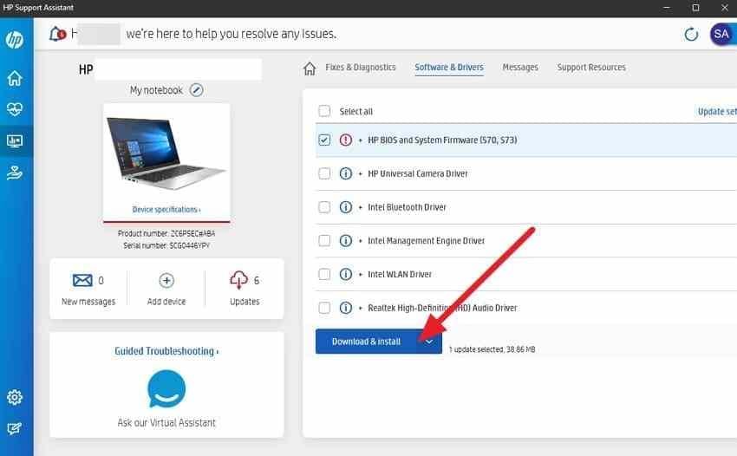Check the Intel Management Engine Driver checkbox

324,241
